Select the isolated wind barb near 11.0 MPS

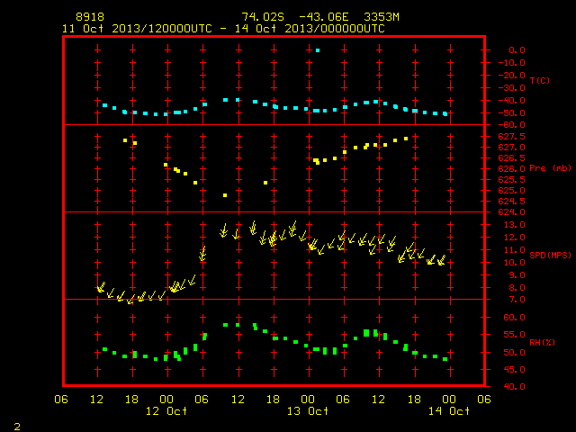pyautogui.click(x=202, y=254)
